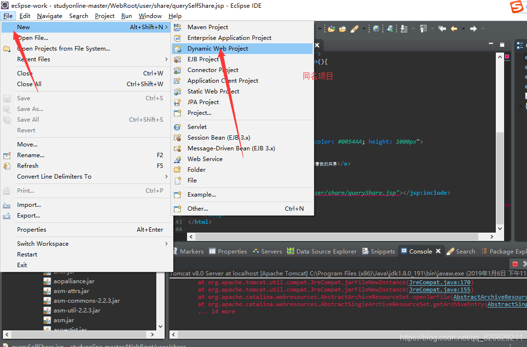Viewport: 527px width, 347px height.
Task: Open the Next Annotation dropdown arrow
Action: click(x=413, y=29)
